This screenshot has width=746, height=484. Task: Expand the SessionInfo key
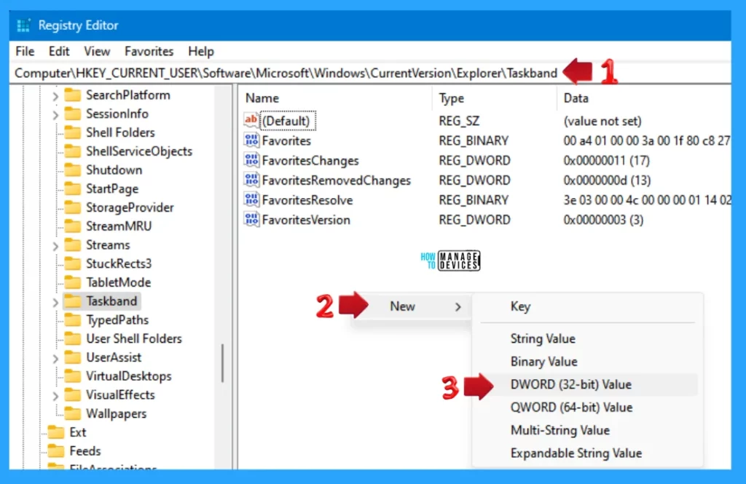click(x=55, y=114)
